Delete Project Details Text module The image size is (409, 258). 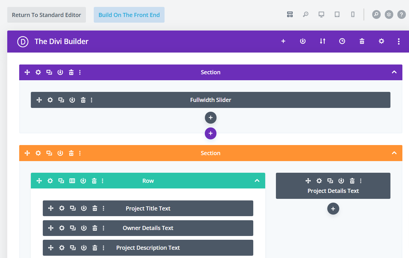(352, 181)
